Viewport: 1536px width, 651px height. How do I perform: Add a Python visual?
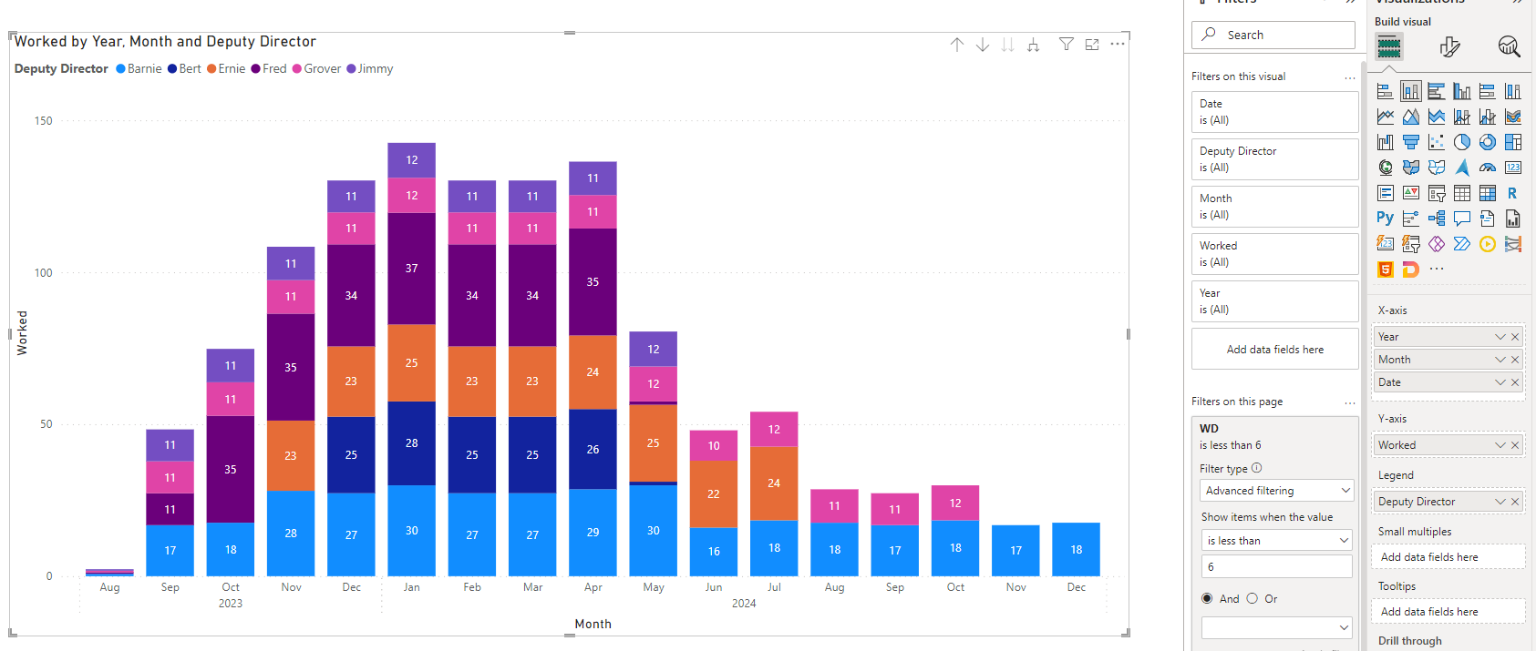1385,219
